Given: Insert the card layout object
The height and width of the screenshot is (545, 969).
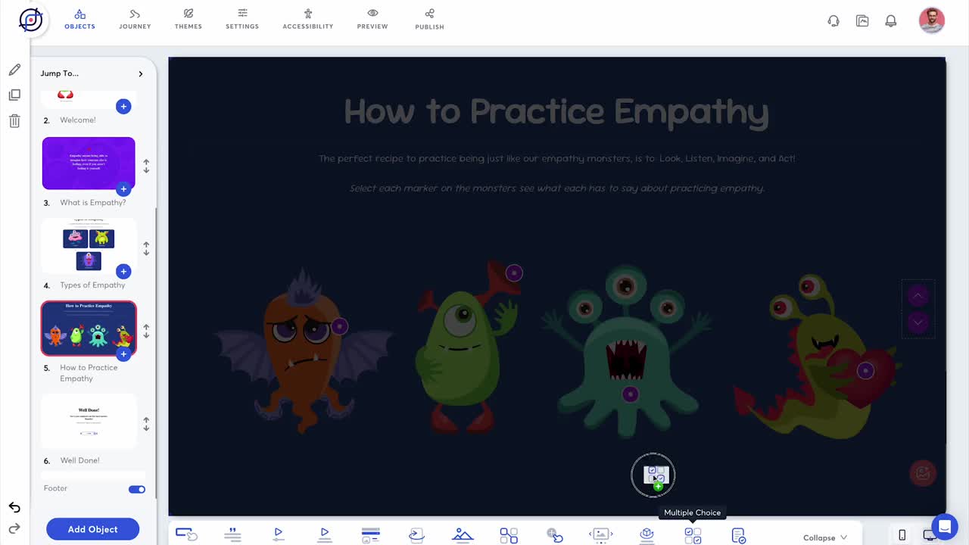Looking at the screenshot, I should [x=370, y=535].
